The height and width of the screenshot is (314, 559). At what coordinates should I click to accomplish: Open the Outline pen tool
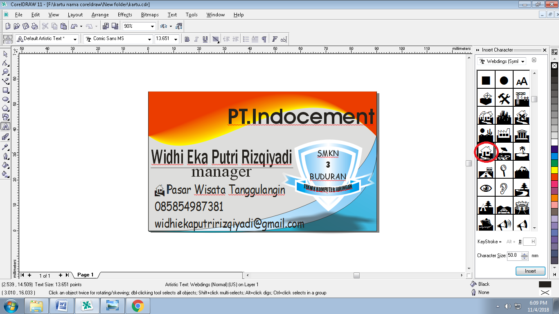pyautogui.click(x=6, y=156)
